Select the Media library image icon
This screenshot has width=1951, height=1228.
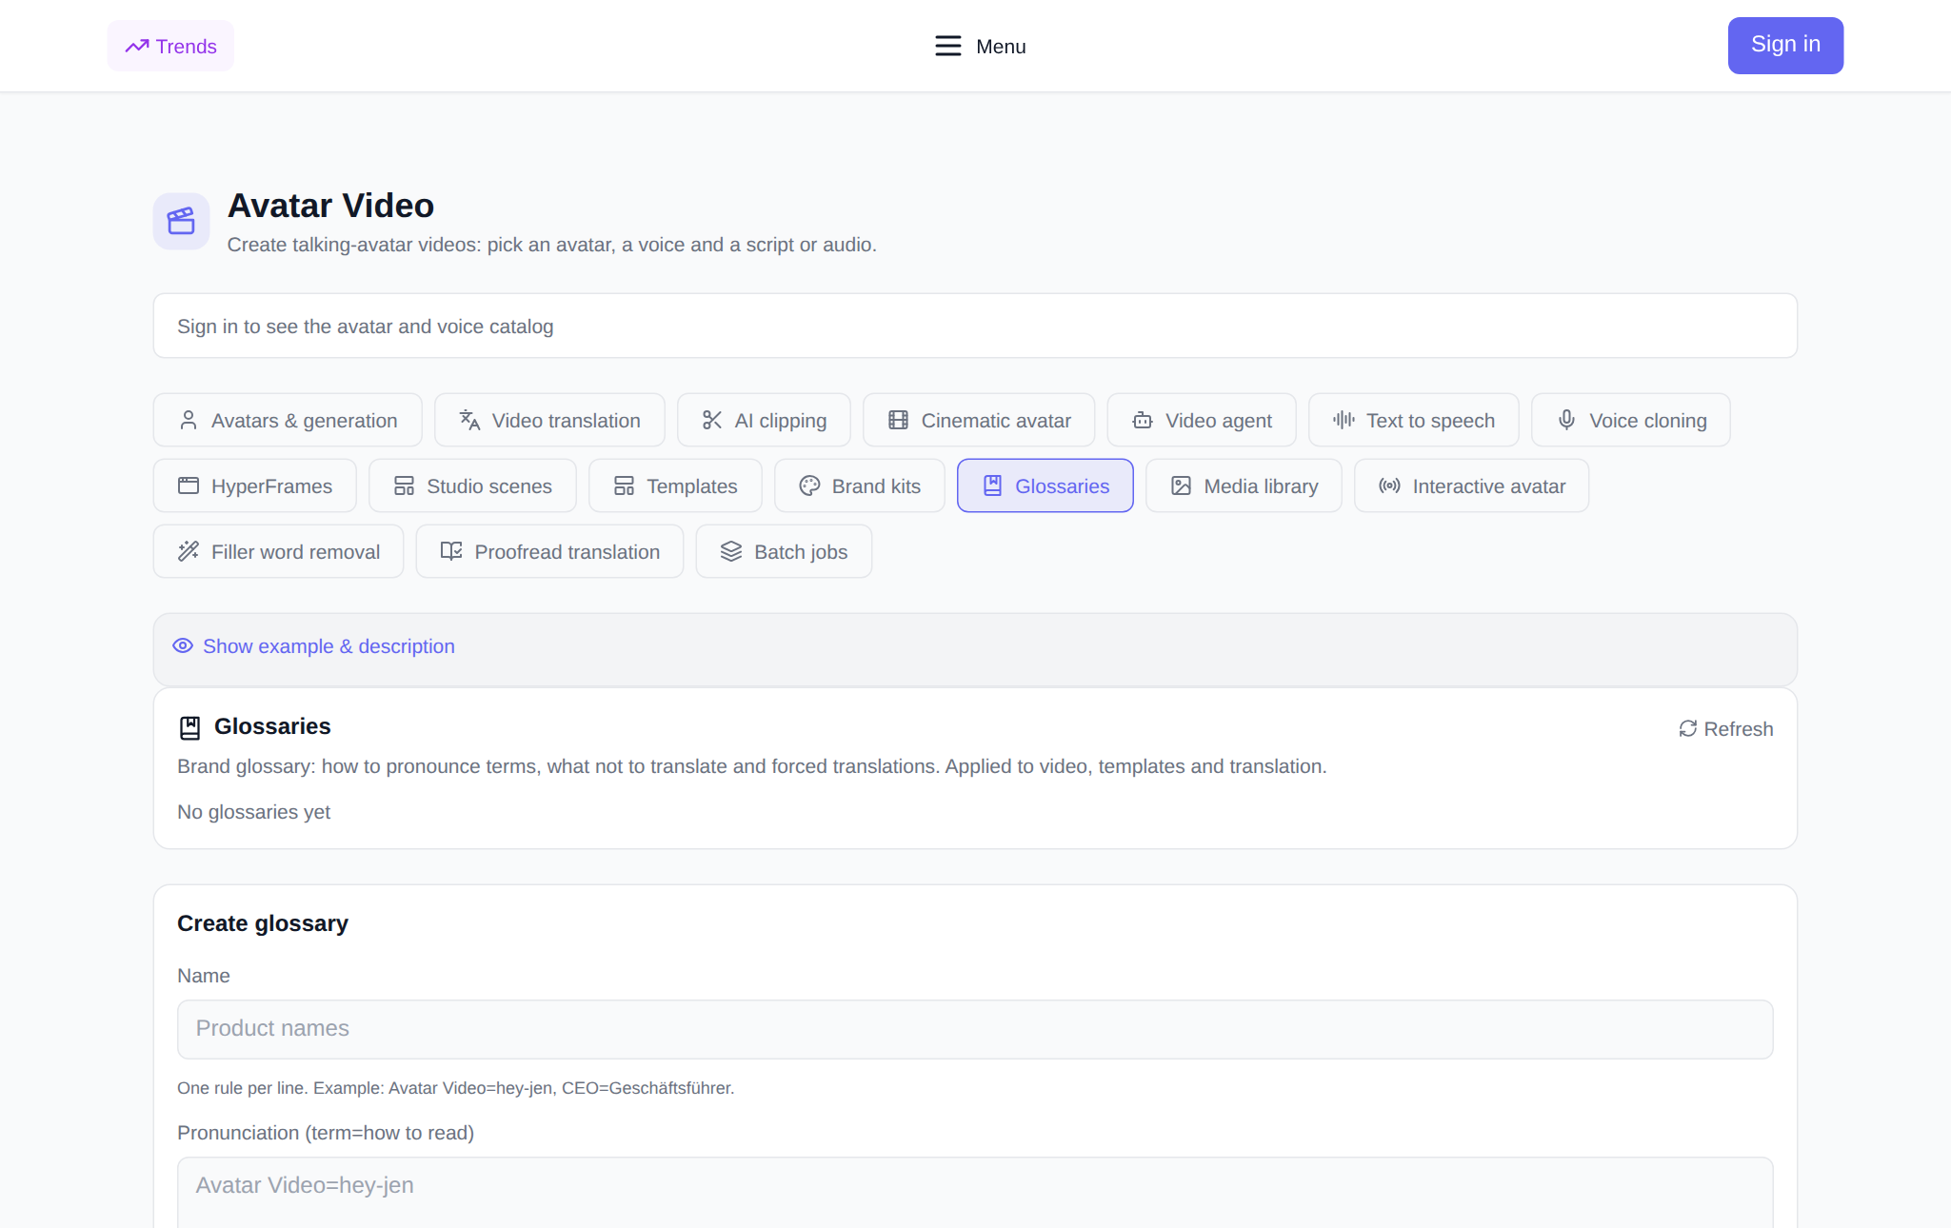click(1181, 485)
